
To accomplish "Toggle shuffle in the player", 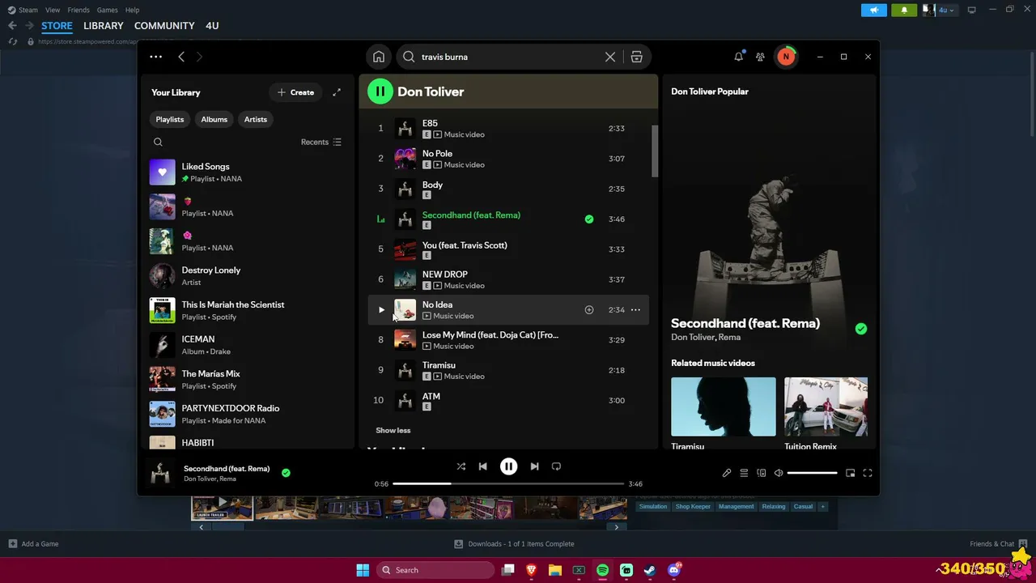I will pyautogui.click(x=461, y=466).
